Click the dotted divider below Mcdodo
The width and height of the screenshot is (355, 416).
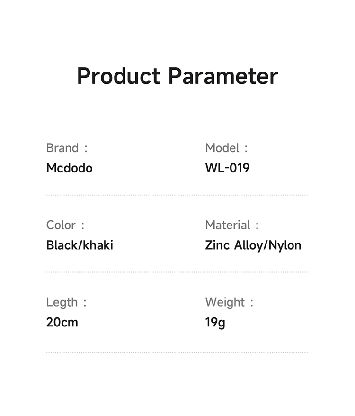pos(177,195)
